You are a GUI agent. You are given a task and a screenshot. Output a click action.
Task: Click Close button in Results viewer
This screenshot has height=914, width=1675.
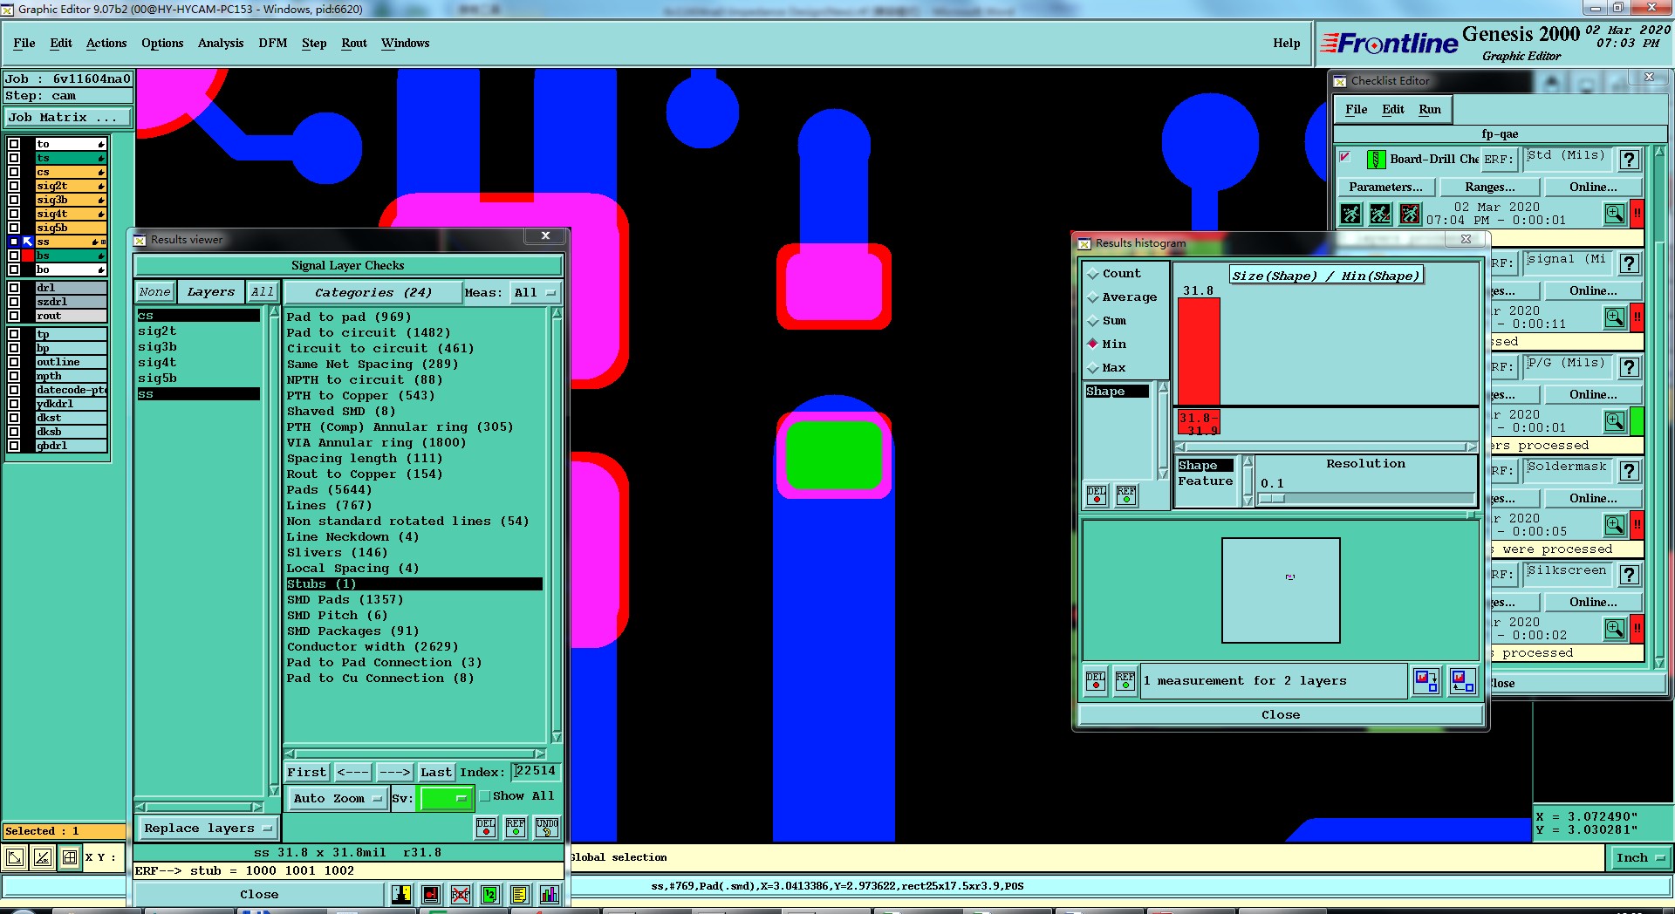pos(259,895)
